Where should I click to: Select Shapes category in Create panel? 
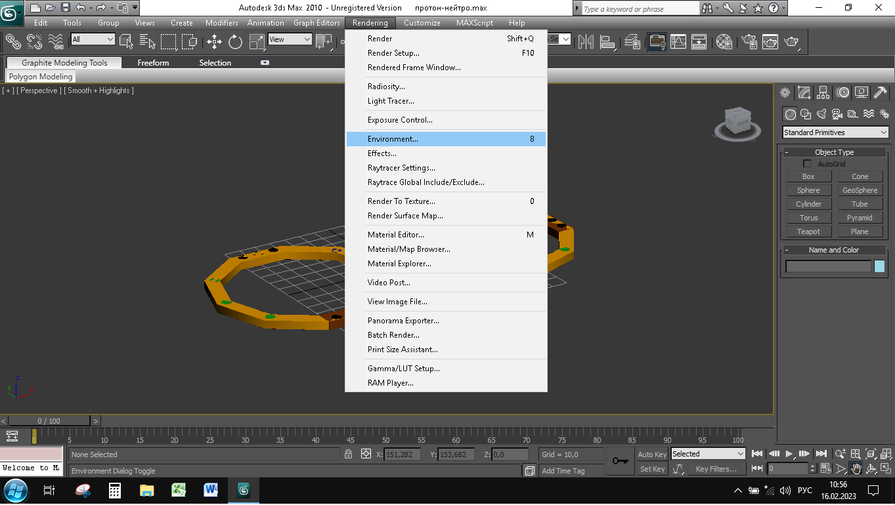806,114
